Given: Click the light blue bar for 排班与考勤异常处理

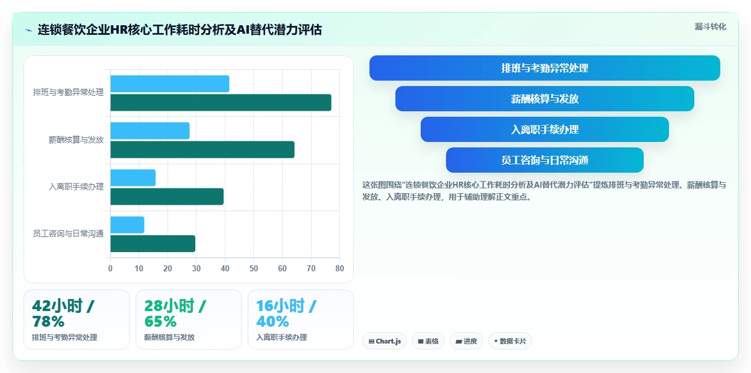Looking at the screenshot, I should pos(170,84).
